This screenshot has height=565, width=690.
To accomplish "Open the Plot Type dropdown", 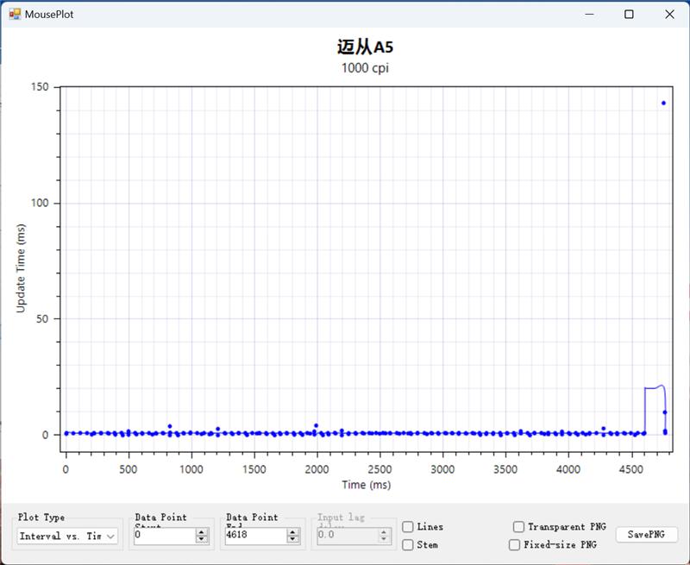I will click(x=67, y=537).
